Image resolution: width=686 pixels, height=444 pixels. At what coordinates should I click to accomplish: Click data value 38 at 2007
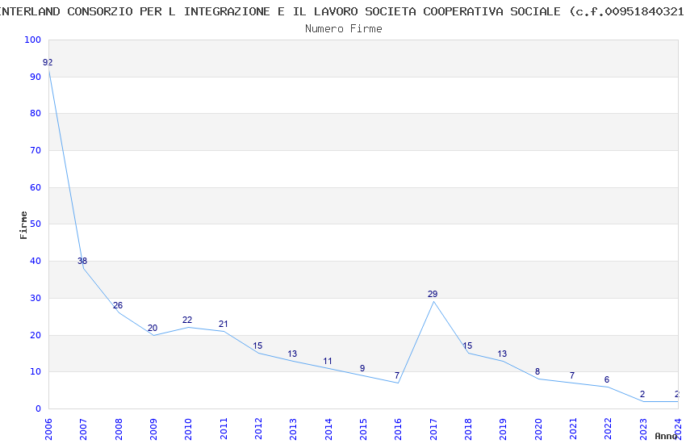tap(82, 261)
